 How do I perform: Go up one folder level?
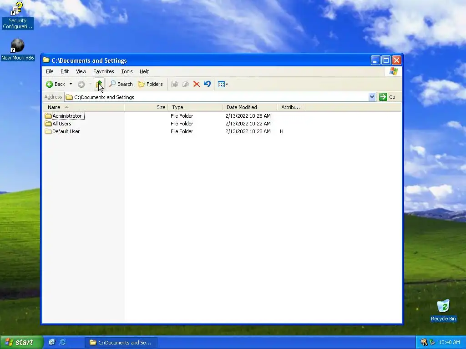point(99,84)
